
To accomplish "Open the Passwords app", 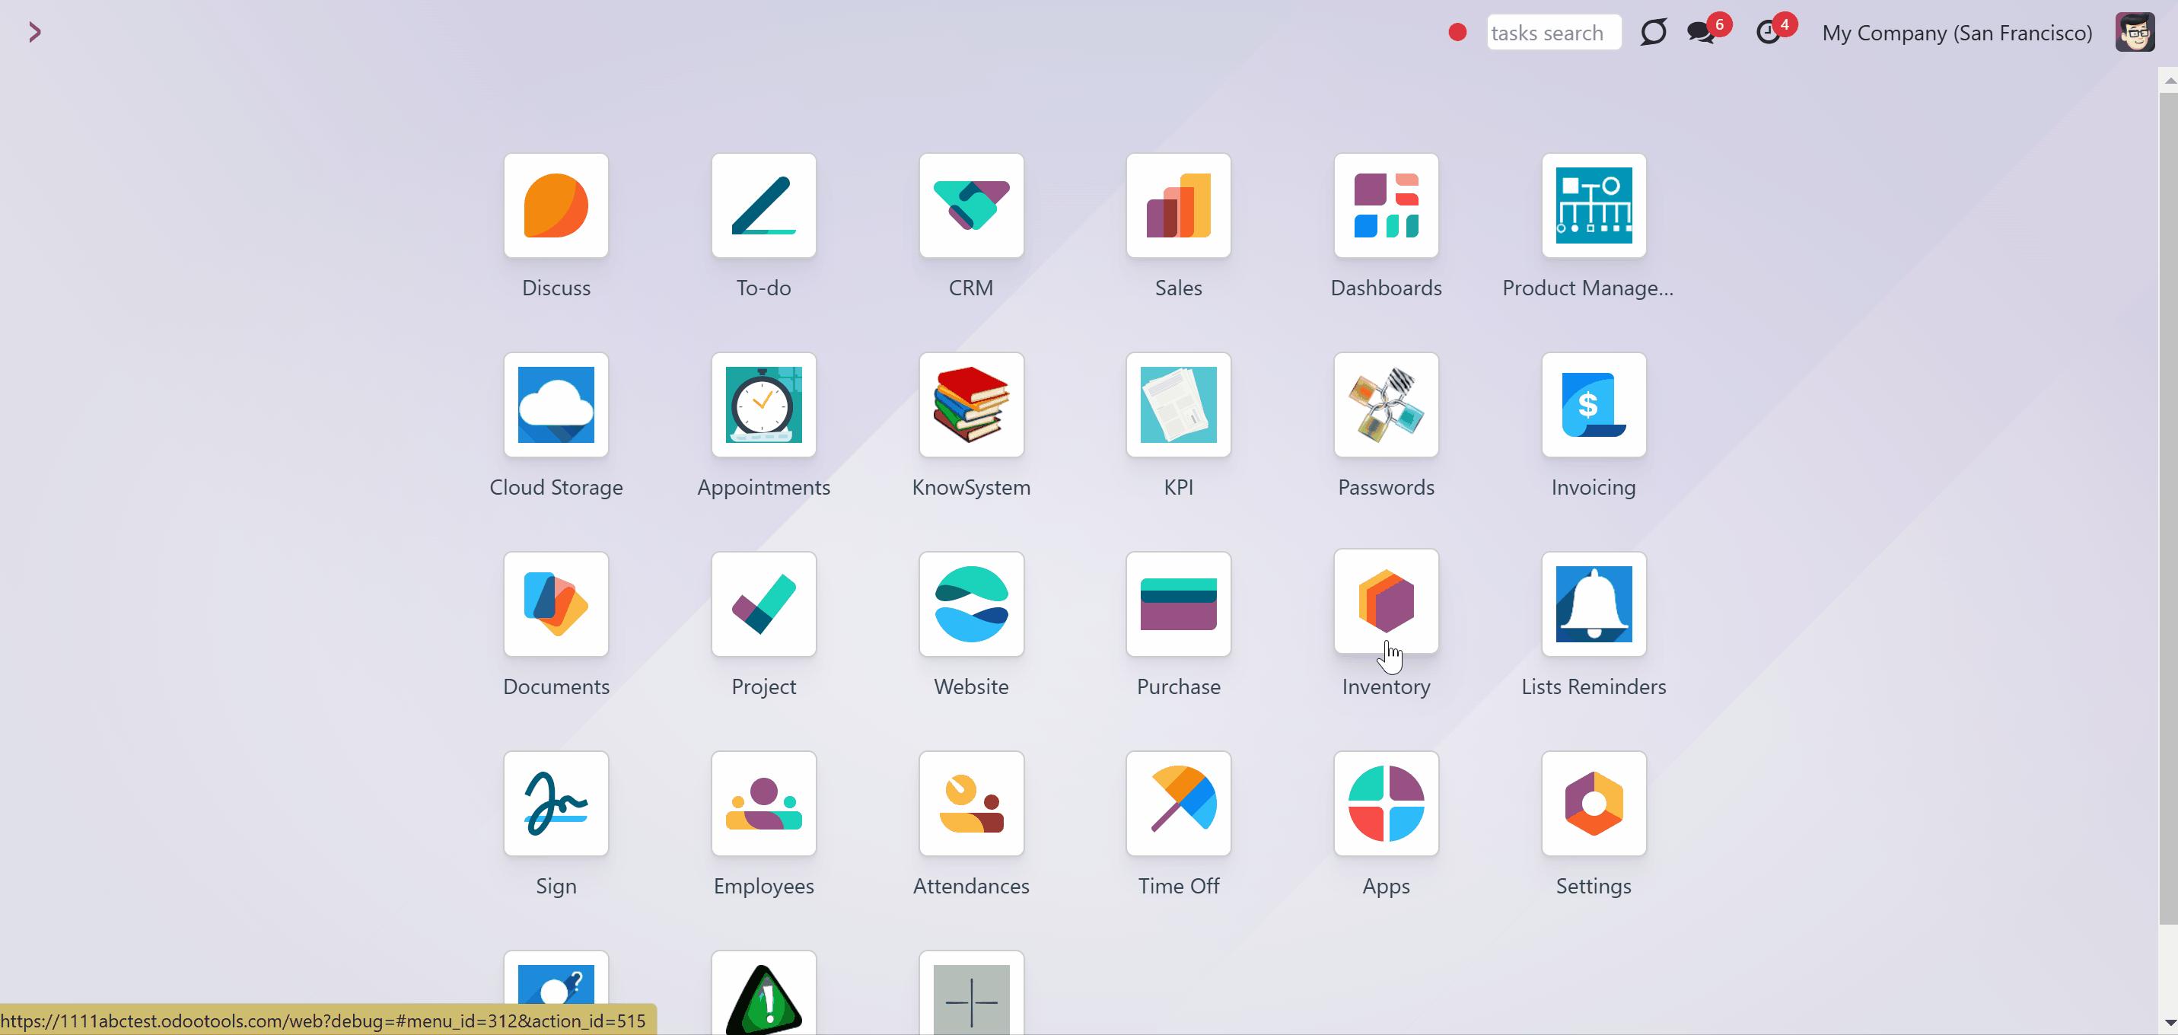I will coord(1386,404).
